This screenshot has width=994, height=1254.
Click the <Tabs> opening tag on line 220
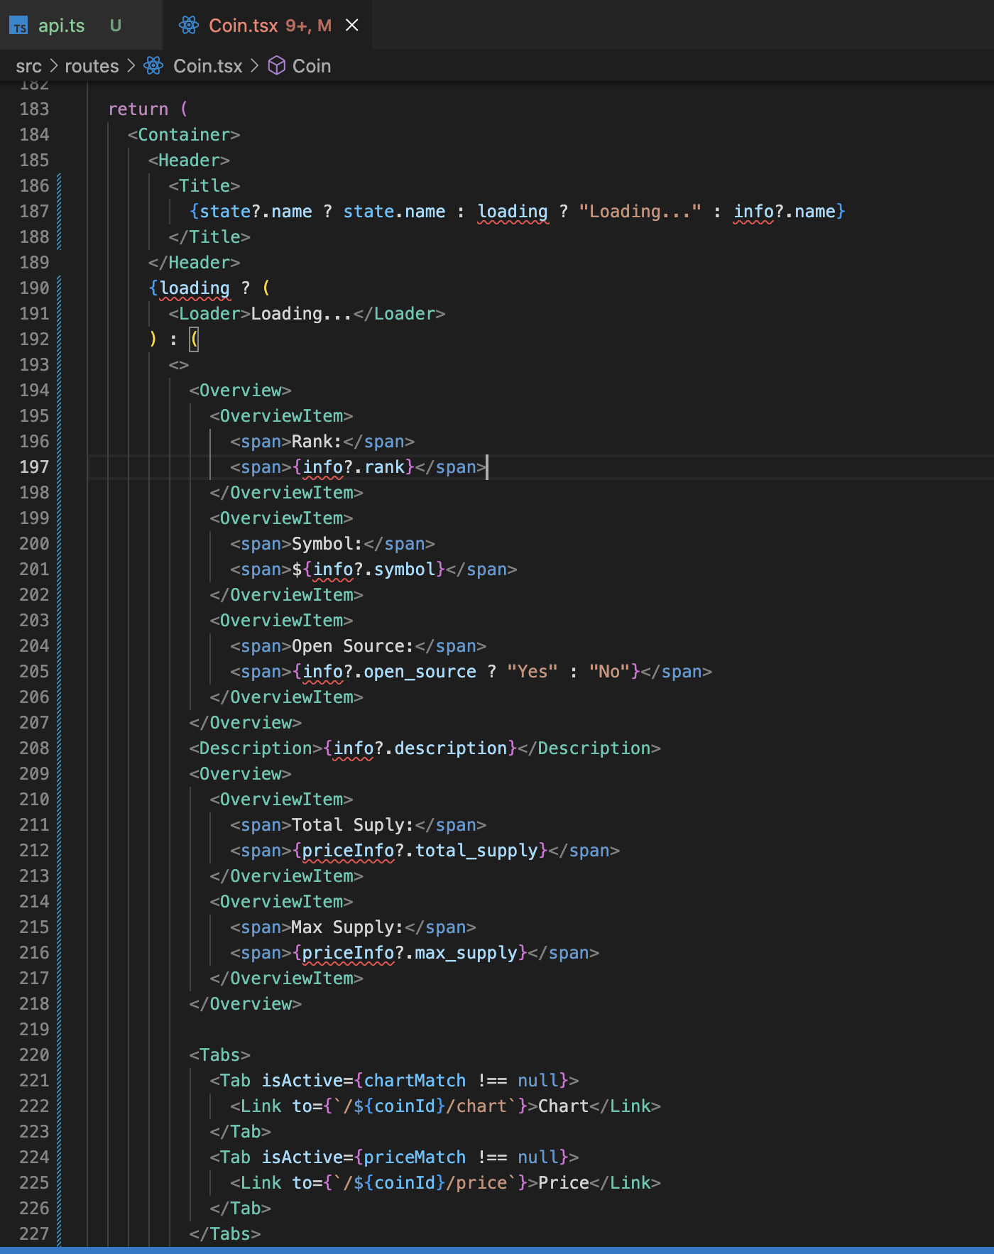(x=220, y=1055)
